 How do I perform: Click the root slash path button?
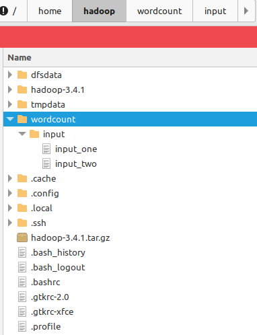click(x=14, y=11)
